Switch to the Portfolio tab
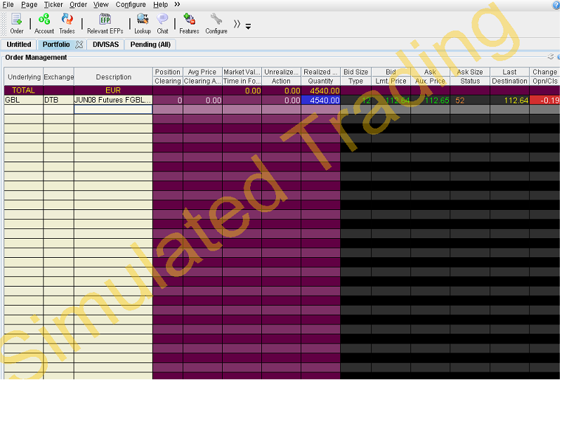 point(56,44)
